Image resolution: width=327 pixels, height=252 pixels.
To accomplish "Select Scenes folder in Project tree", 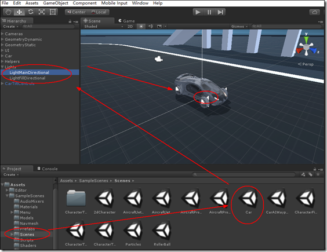I will coord(27,234).
